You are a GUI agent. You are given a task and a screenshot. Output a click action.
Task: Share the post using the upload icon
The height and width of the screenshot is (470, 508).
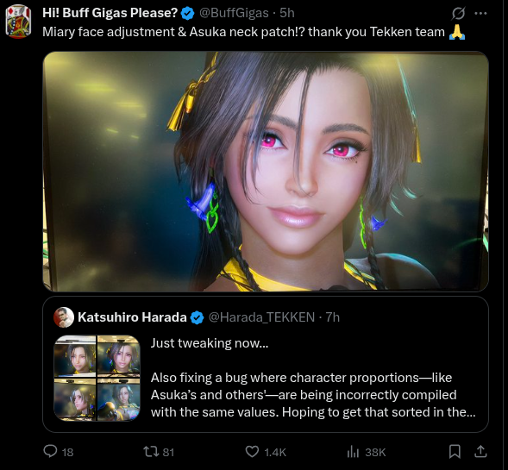point(480,451)
